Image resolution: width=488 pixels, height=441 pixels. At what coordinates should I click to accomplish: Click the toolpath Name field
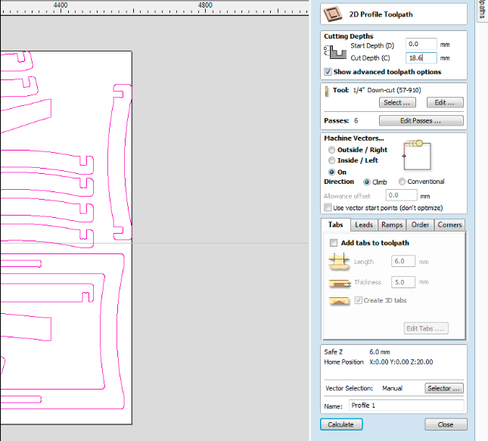[x=406, y=405]
